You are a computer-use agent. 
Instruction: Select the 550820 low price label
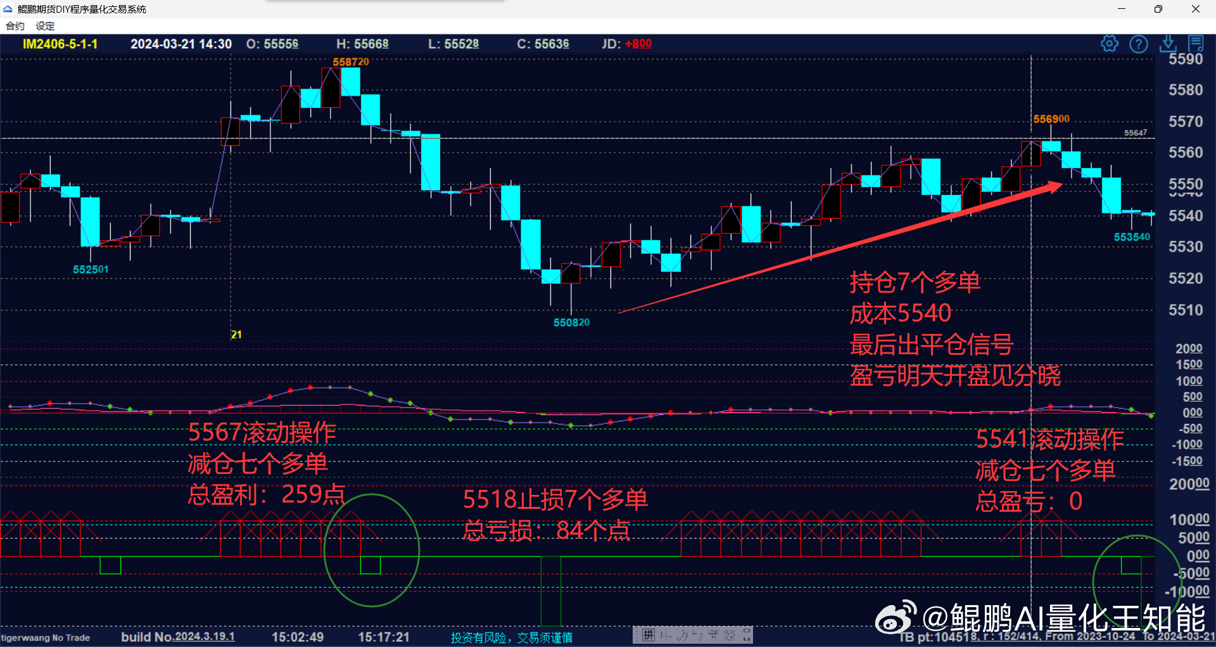[x=571, y=323]
